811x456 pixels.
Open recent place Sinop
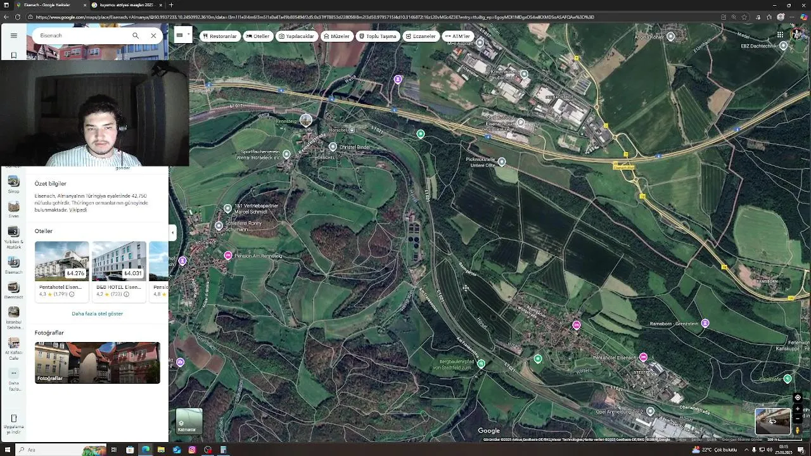(13, 185)
